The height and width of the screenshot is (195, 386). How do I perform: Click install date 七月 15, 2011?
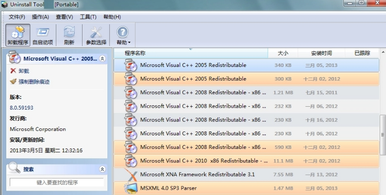click(321, 93)
